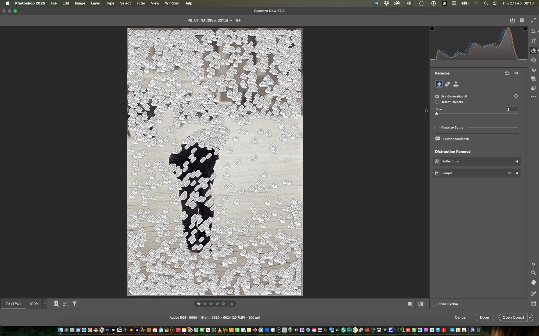
Task: Select the Zoom tool icon
Action: click(533, 273)
